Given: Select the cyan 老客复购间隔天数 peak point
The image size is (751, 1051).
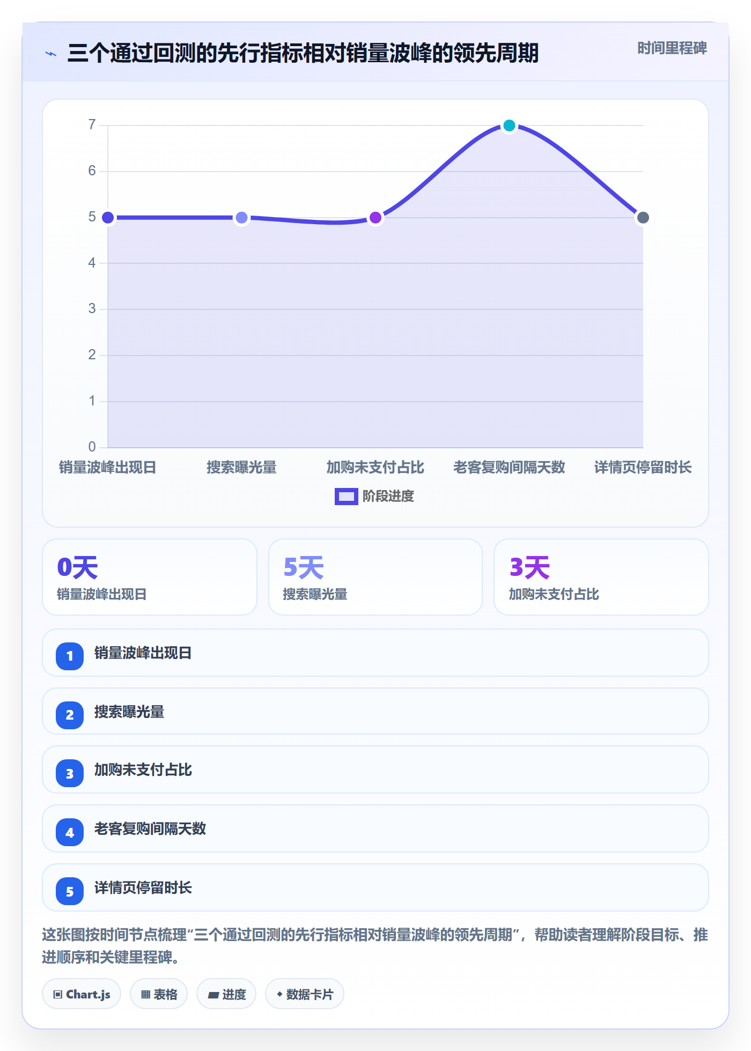Looking at the screenshot, I should click(510, 125).
